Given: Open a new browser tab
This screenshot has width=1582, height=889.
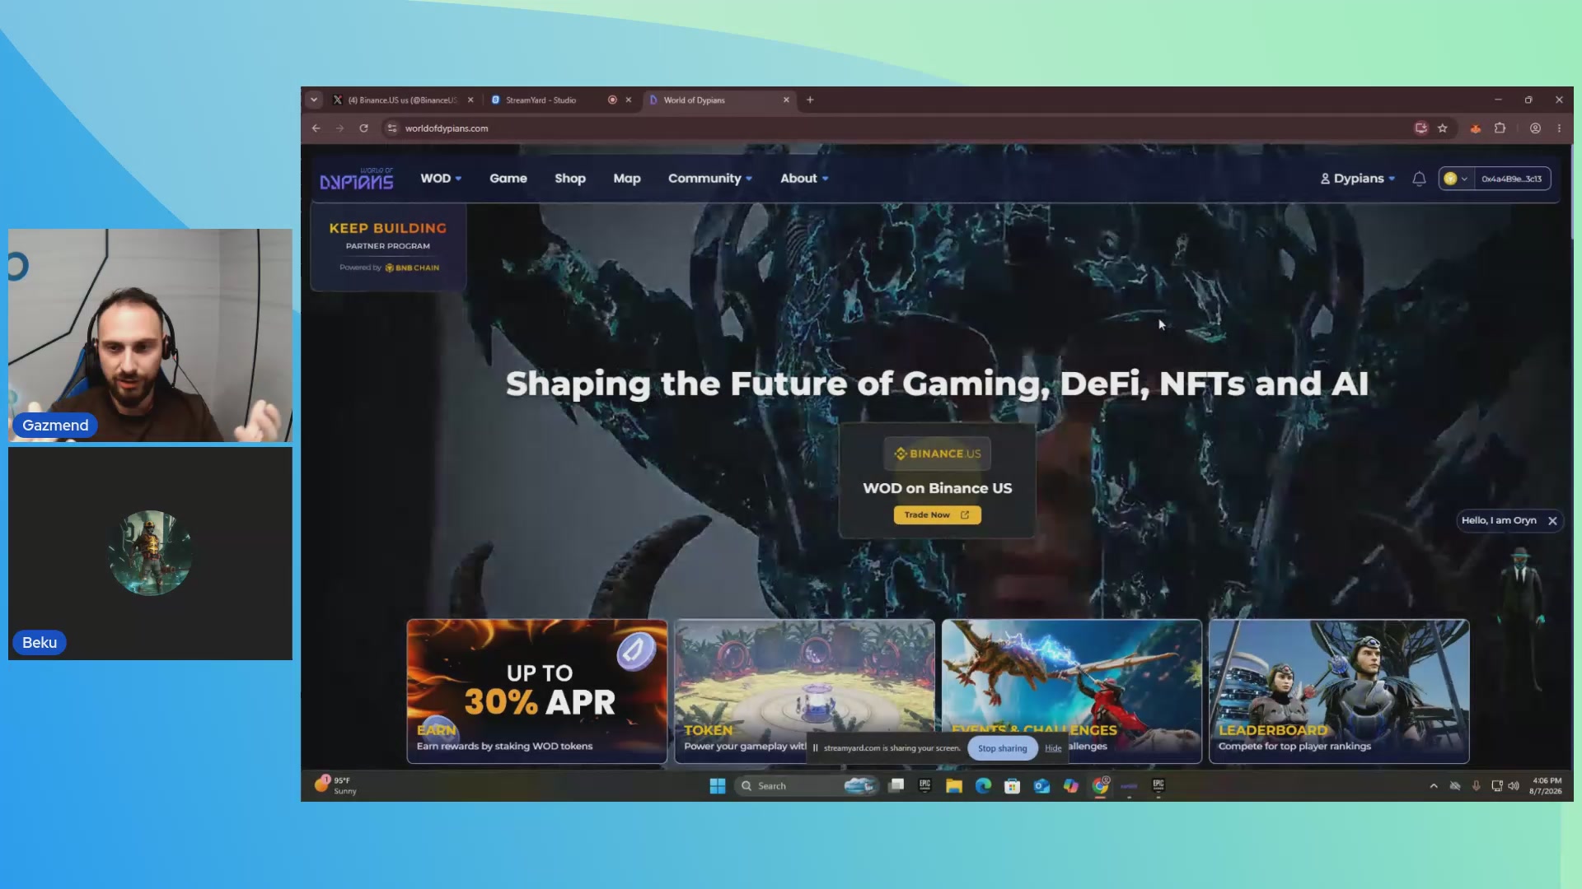Looking at the screenshot, I should click(810, 100).
